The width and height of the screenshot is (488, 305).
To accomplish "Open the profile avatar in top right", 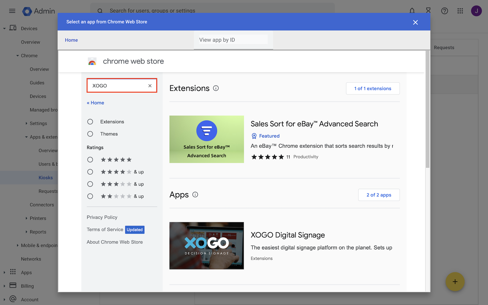I will [476, 11].
